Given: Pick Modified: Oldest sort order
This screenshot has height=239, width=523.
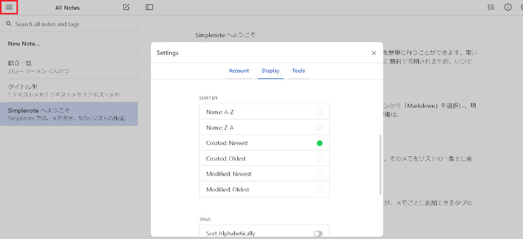Looking at the screenshot, I should coord(319,189).
